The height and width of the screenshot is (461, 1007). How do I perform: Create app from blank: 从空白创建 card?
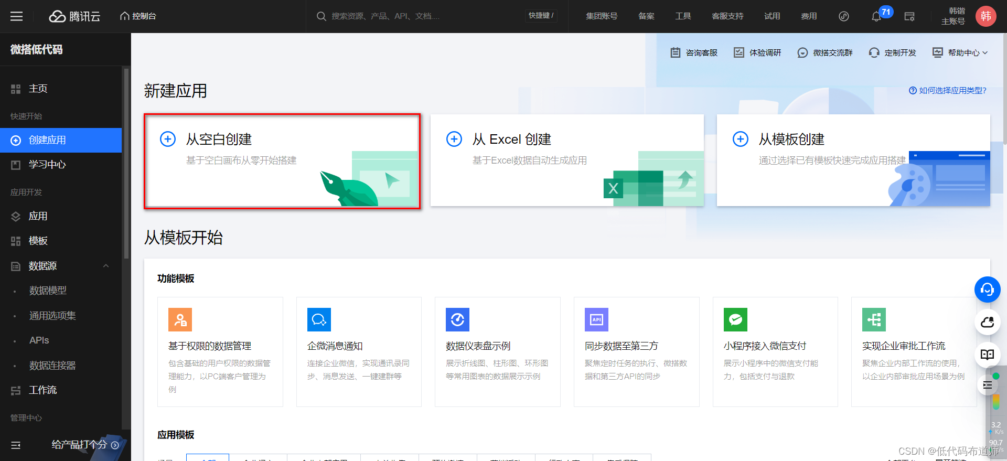pyautogui.click(x=283, y=162)
